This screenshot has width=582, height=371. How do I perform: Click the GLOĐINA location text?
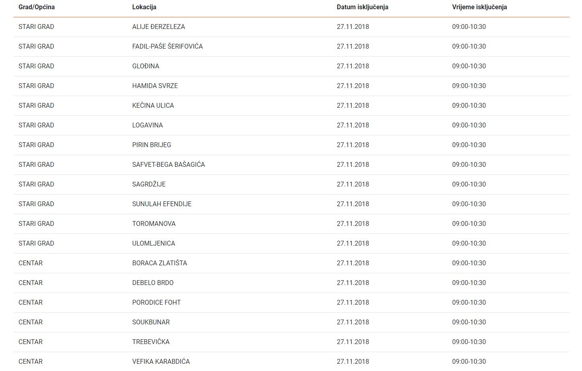click(145, 66)
